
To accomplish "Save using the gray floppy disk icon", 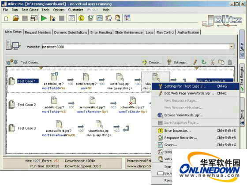I will [x=25, y=18].
